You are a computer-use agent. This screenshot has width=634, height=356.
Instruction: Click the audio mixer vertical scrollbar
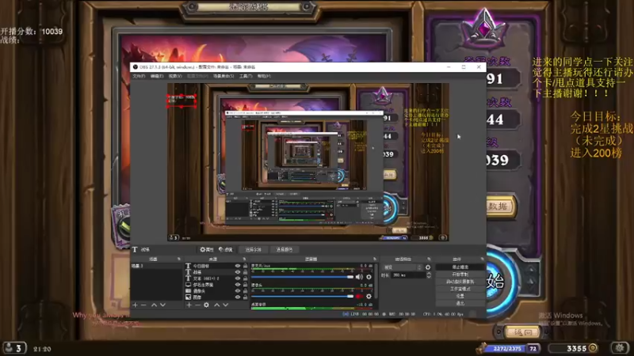377,282
